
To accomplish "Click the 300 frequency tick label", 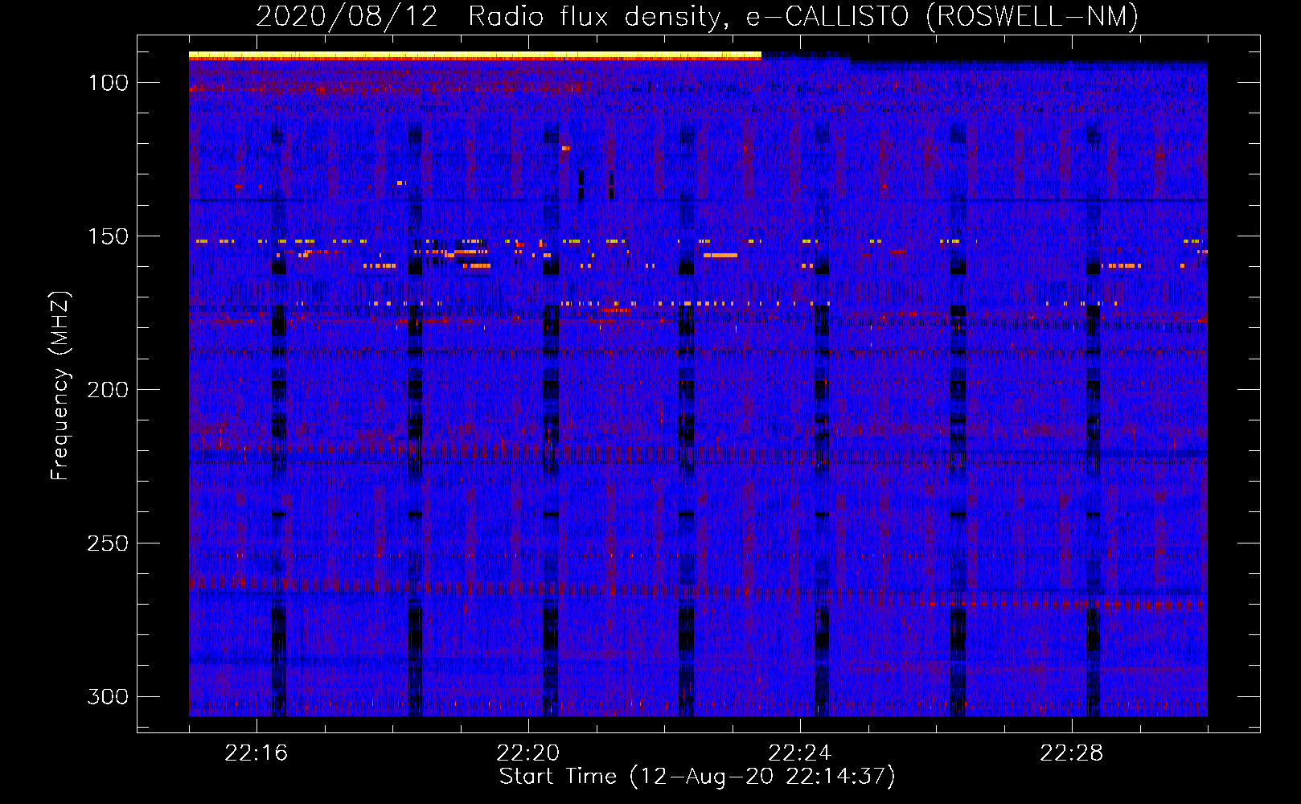I will [x=108, y=696].
